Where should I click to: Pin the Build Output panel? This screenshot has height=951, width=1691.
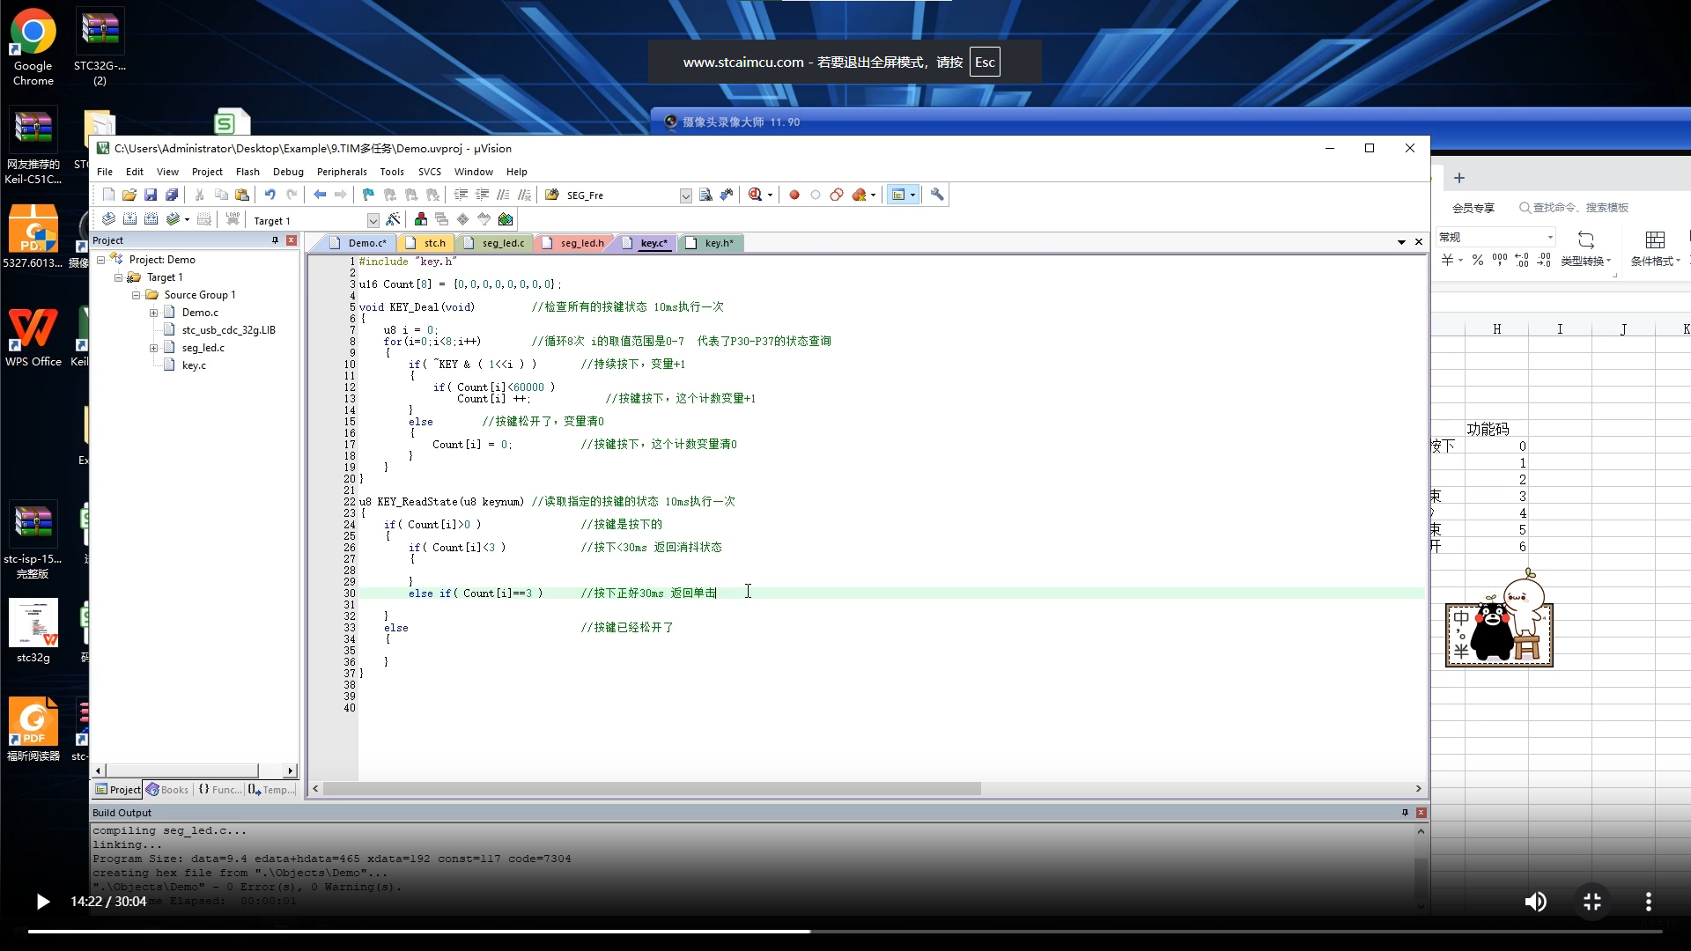pos(1405,813)
